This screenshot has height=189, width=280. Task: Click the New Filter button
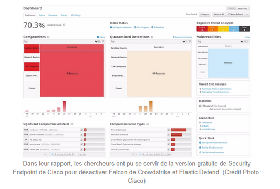coord(243,9)
